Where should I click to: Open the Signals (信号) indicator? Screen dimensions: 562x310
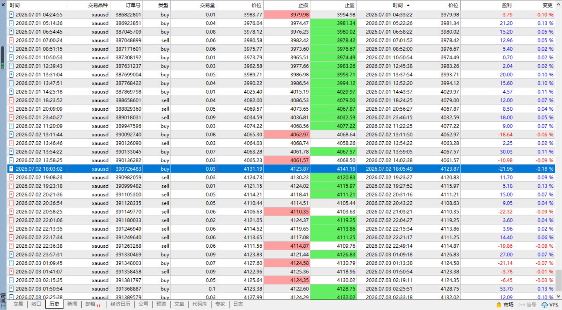click(x=527, y=305)
